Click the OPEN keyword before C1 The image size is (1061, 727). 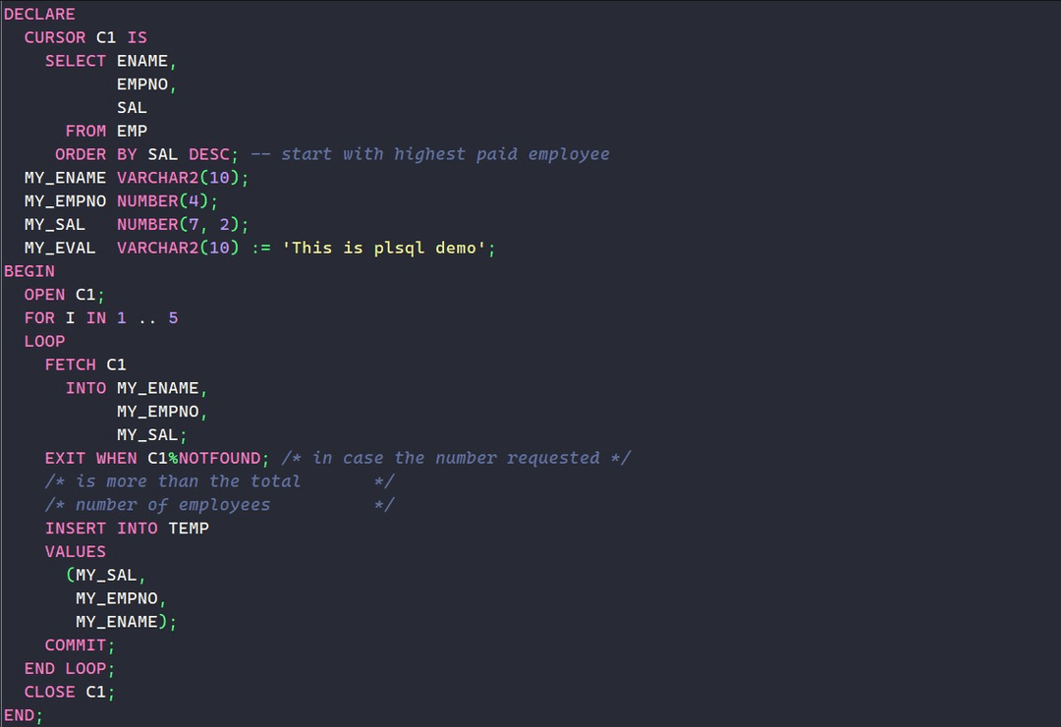coord(45,295)
